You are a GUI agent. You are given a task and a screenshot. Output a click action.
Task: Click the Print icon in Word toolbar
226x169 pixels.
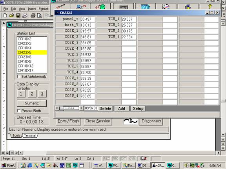33,15
